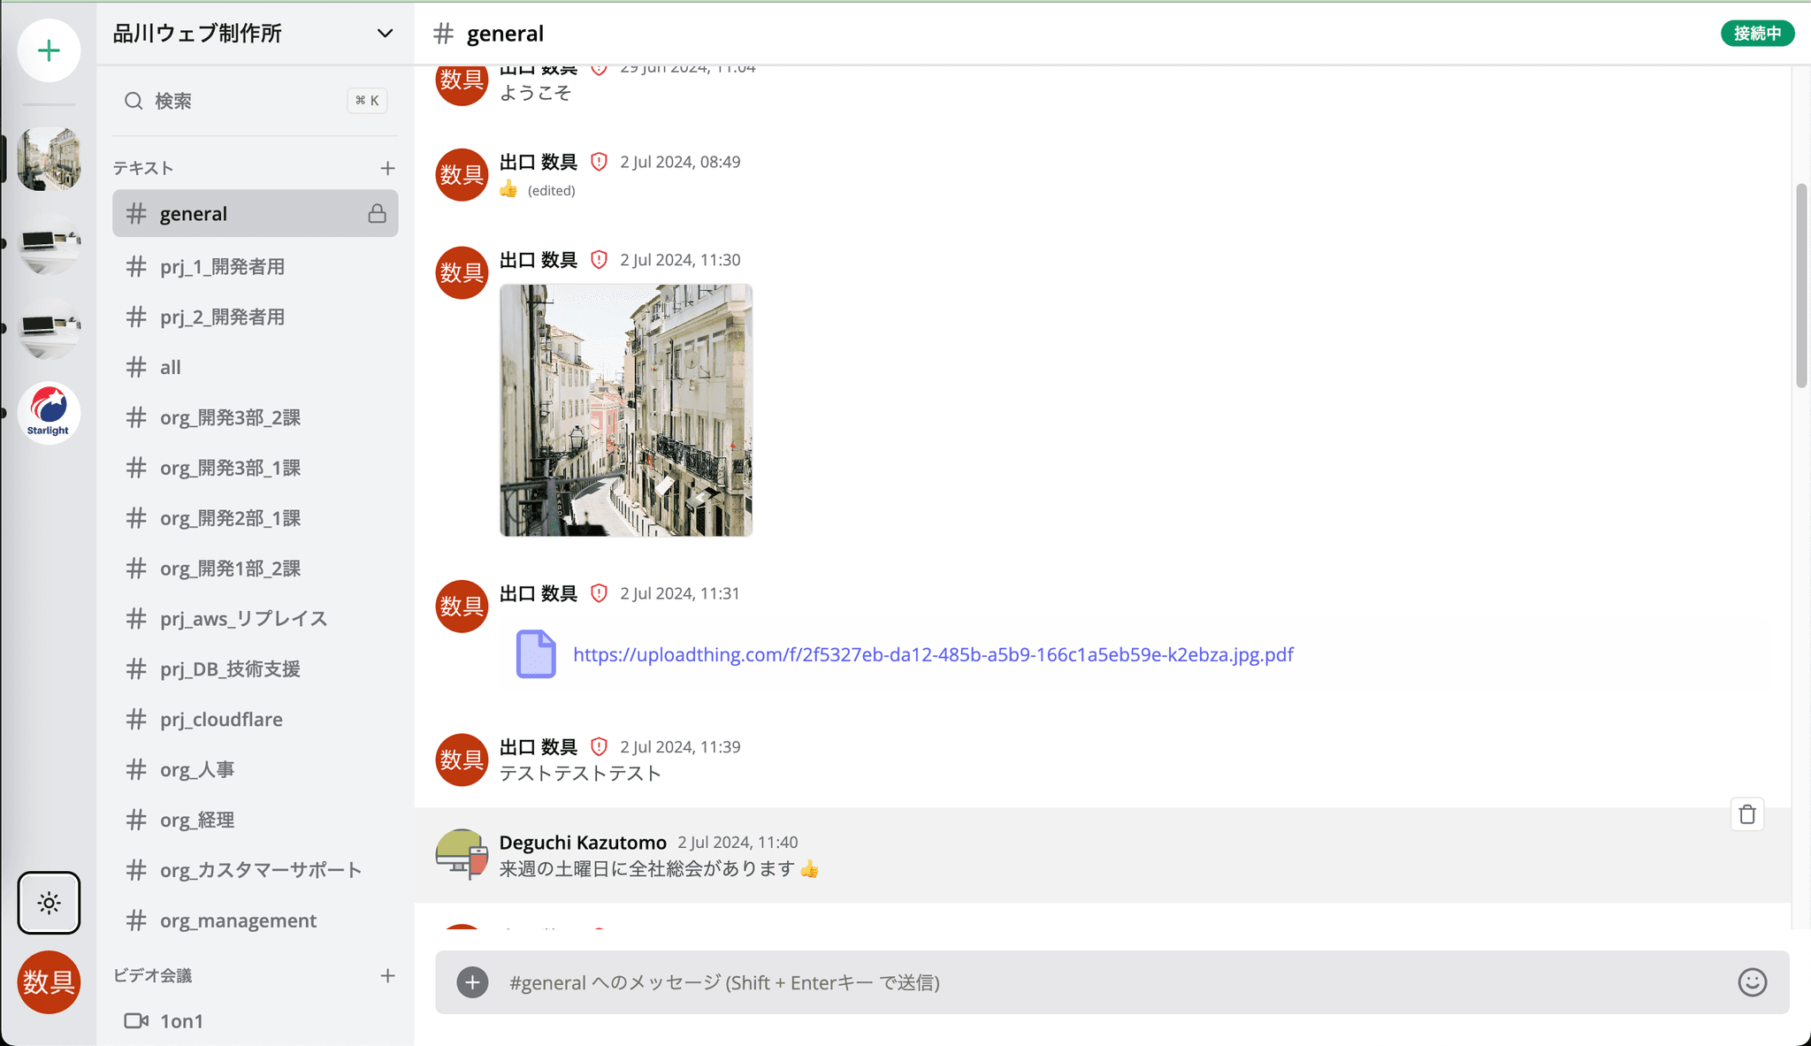Click the delete message icon

[x=1747, y=814]
